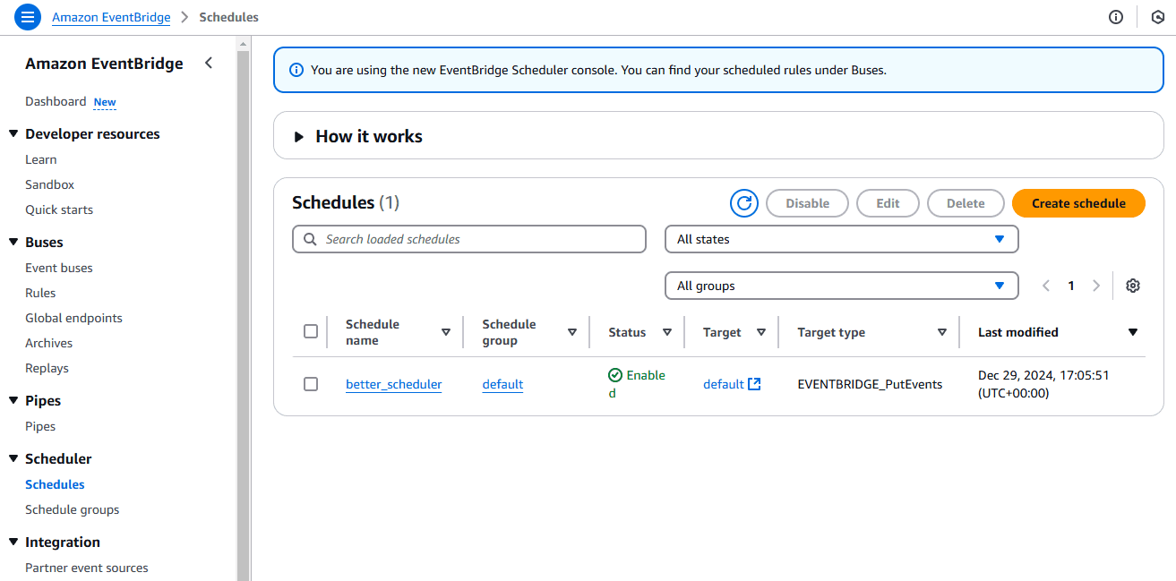Click the search magnifier icon
Viewport: 1176px width, 581px height.
311,239
